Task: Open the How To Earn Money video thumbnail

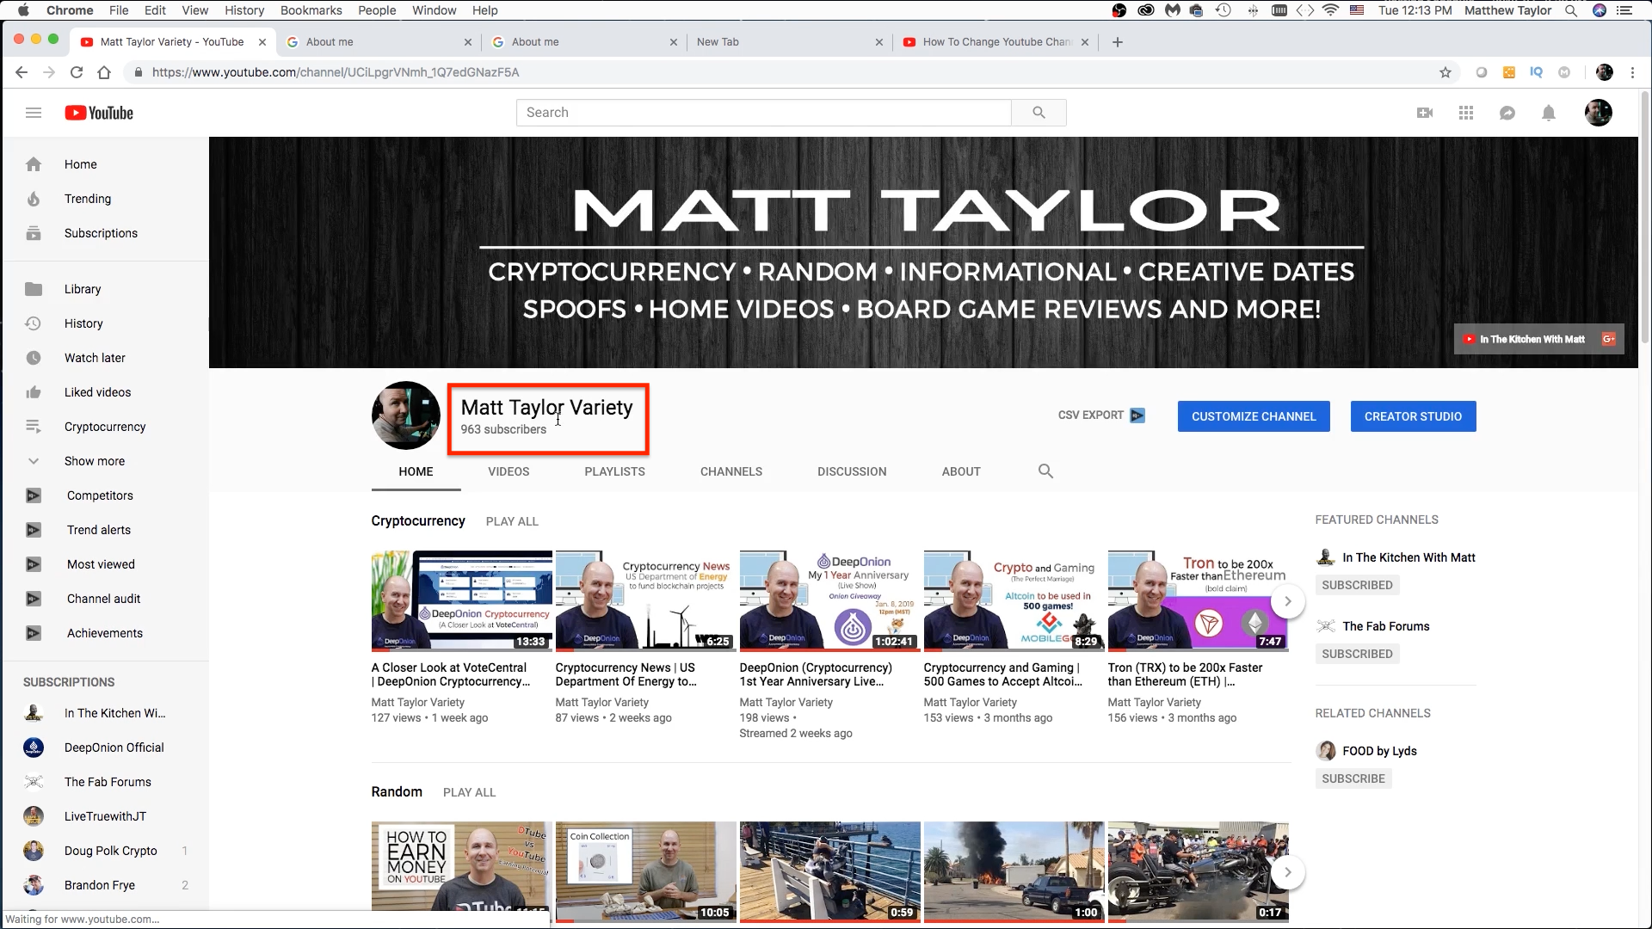Action: [x=460, y=872]
